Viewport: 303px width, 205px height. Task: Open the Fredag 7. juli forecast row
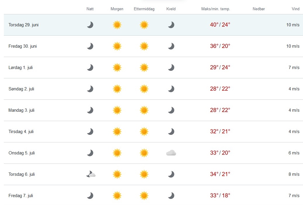[x=154, y=195]
